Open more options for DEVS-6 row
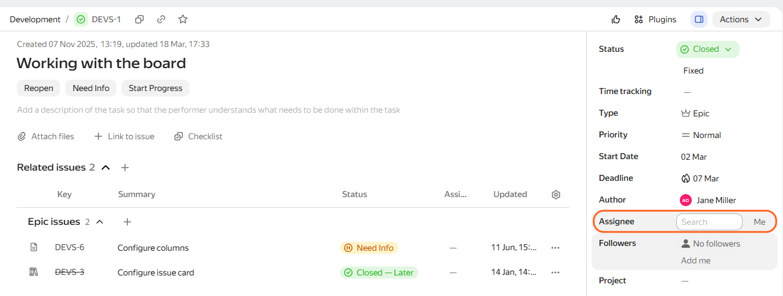 coord(555,248)
